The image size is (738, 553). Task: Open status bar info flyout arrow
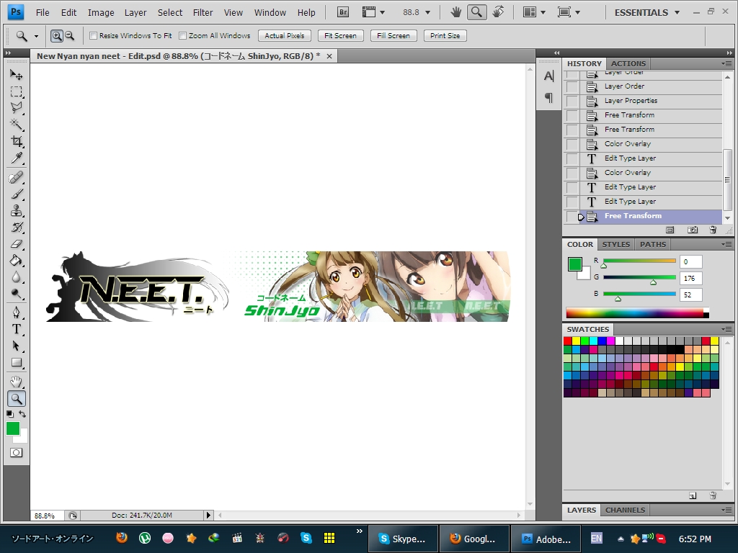point(208,516)
